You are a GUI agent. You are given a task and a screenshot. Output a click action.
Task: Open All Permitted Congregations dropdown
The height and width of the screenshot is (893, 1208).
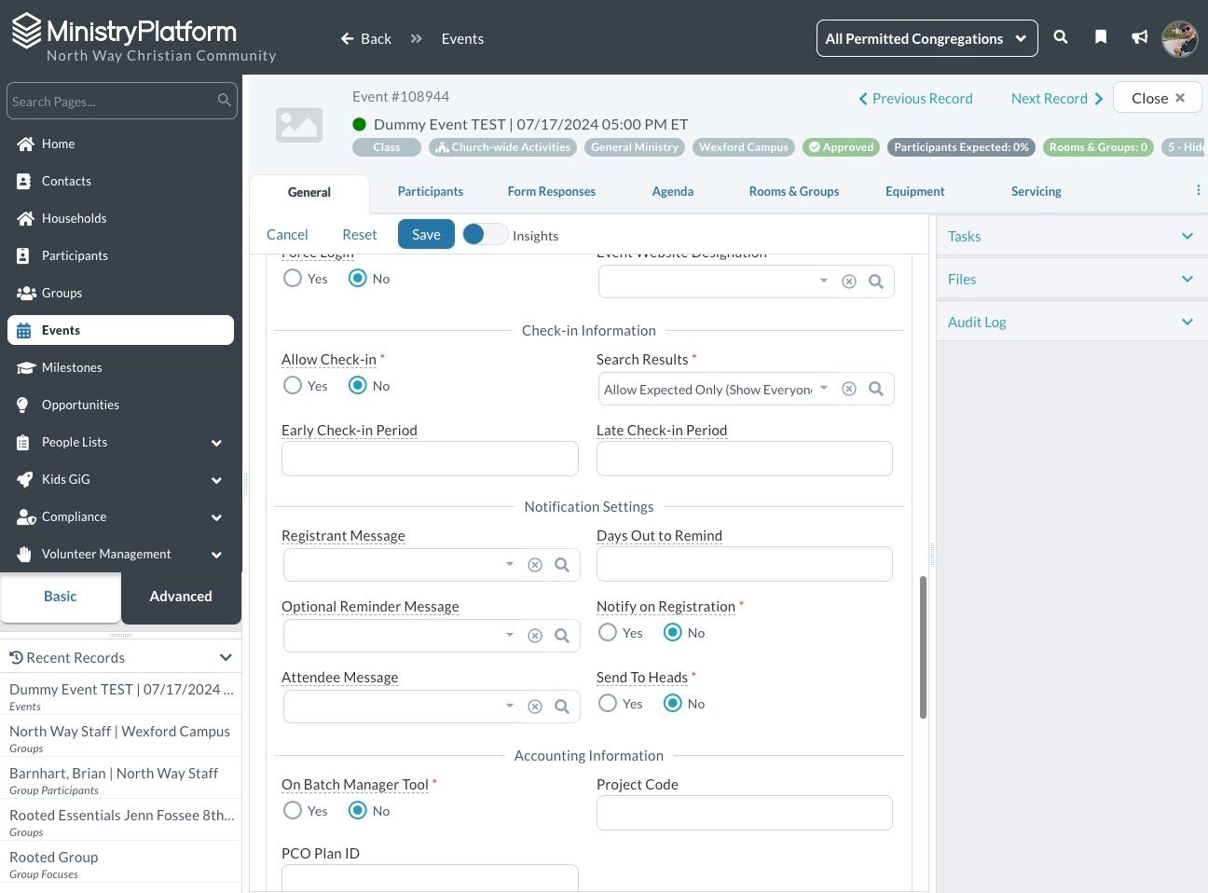[927, 38]
